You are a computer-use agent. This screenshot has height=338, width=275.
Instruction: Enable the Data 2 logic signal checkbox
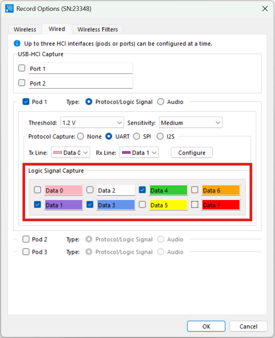coord(90,190)
